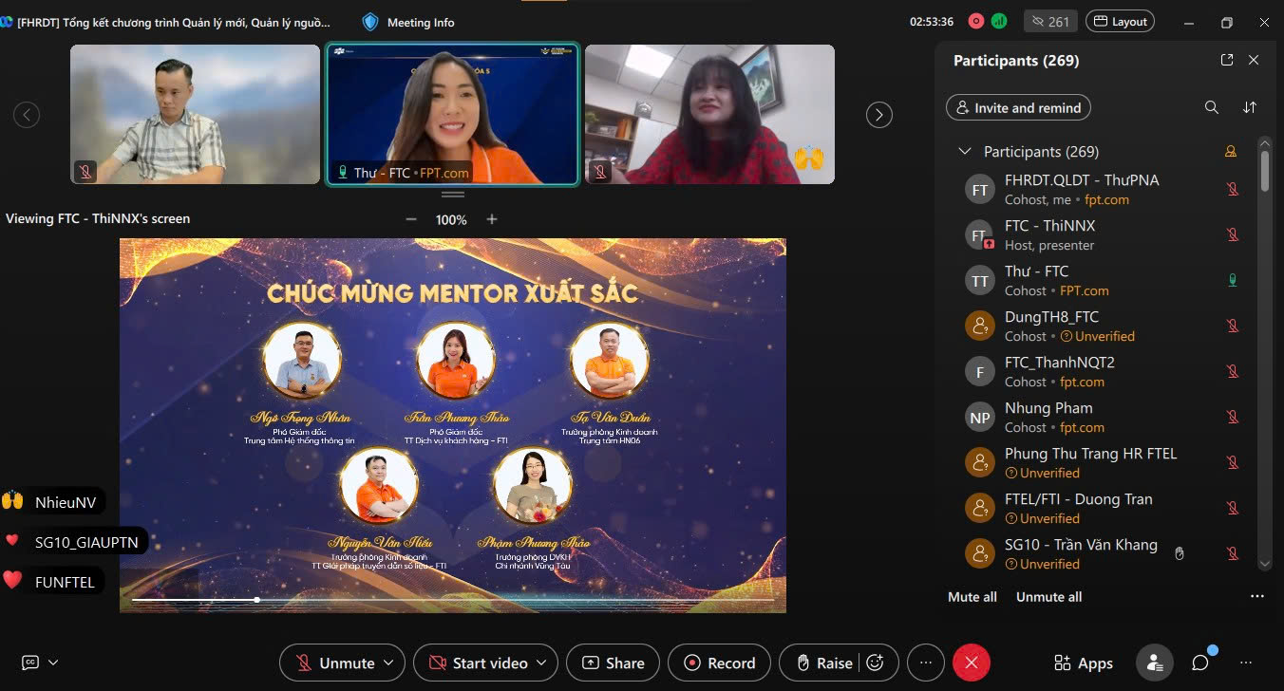Toggle the Unmute microphone button
The image size is (1284, 691).
[335, 663]
